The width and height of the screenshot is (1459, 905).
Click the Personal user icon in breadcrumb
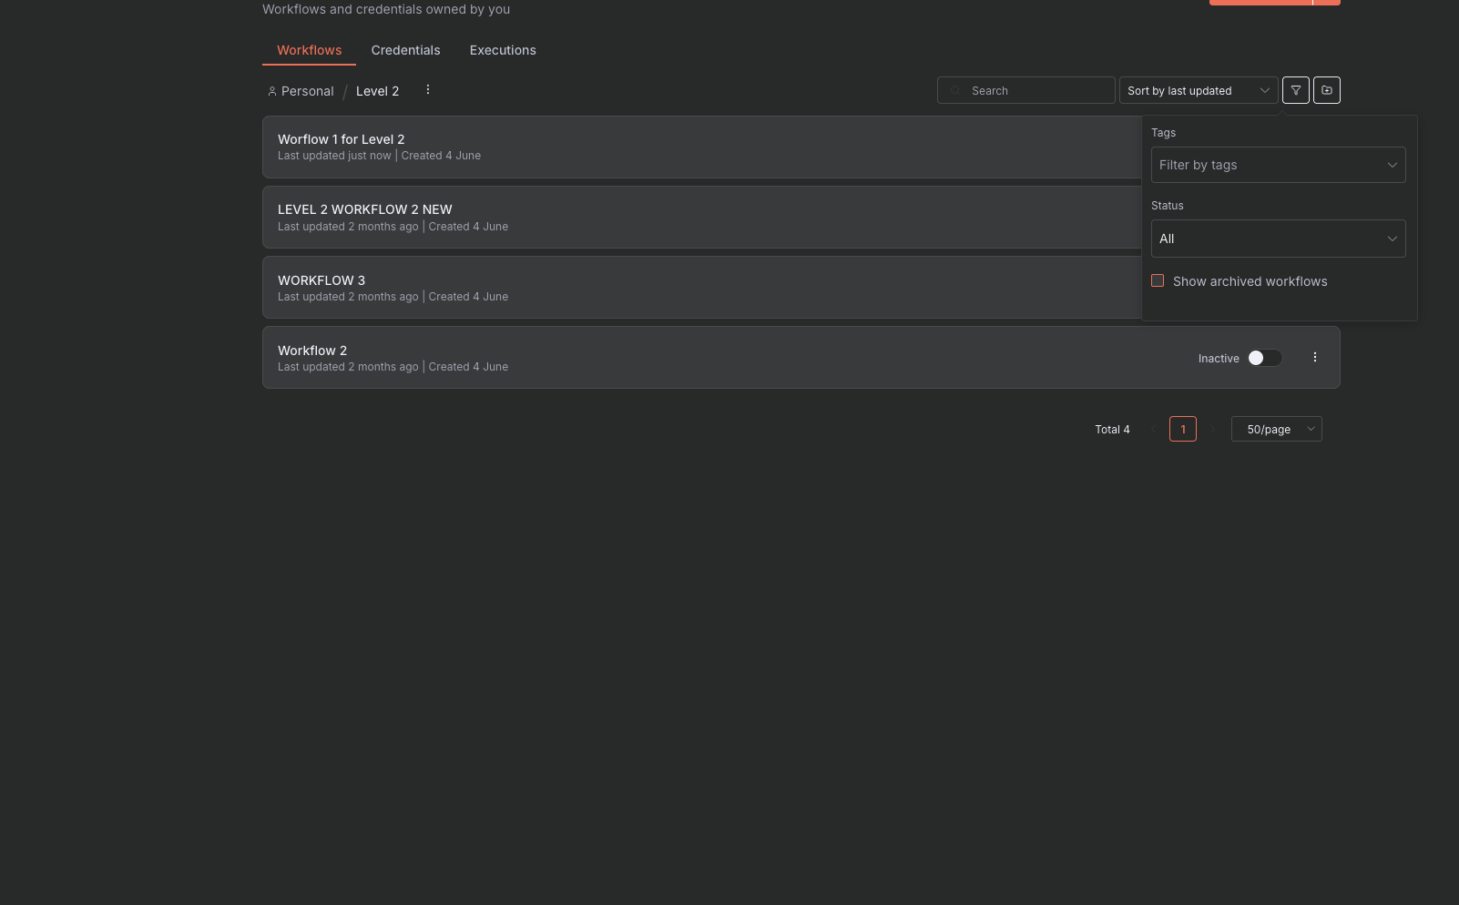[x=271, y=91]
